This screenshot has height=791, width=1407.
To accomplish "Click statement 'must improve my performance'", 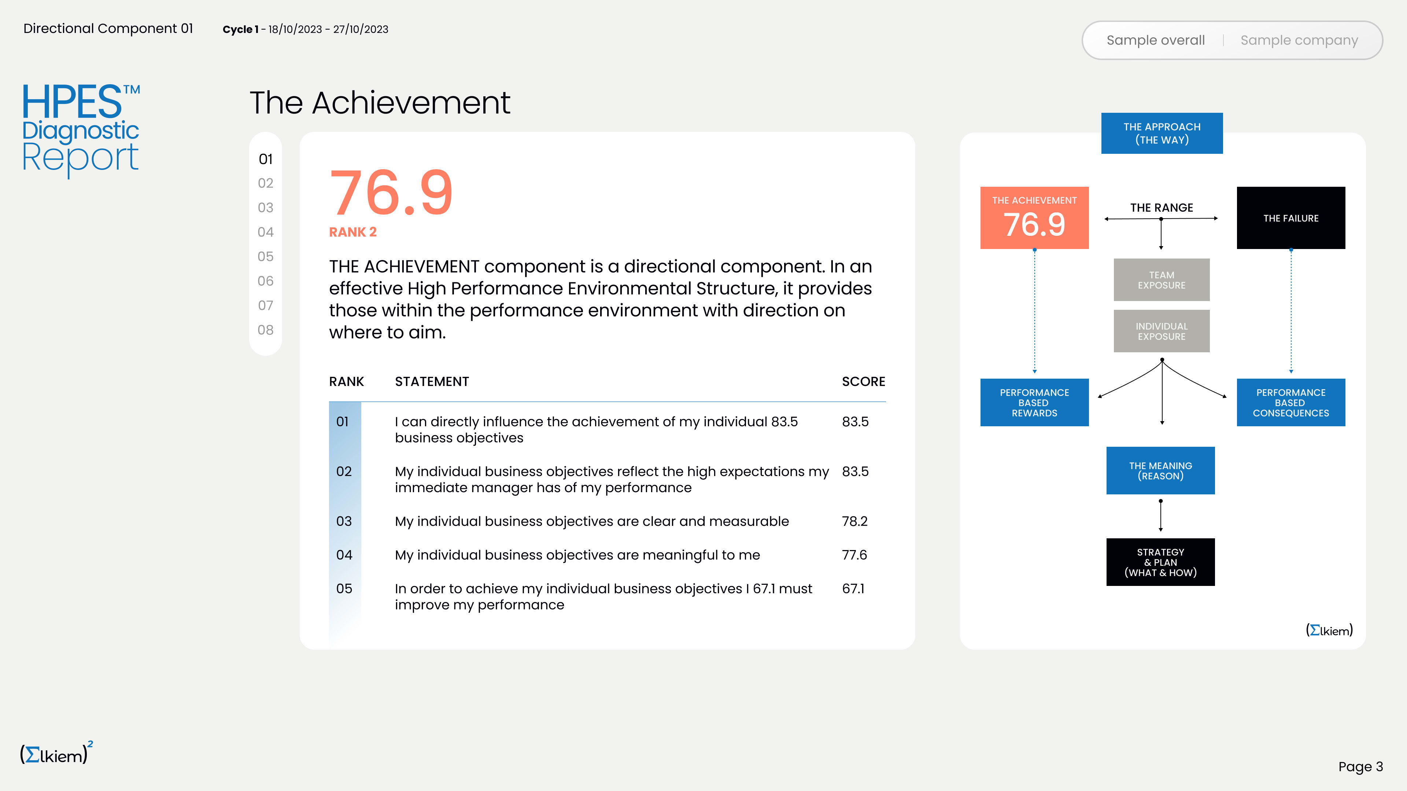I will click(603, 597).
